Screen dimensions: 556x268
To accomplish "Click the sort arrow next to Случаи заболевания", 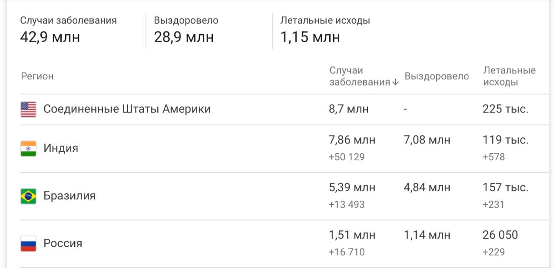I will coord(395,83).
